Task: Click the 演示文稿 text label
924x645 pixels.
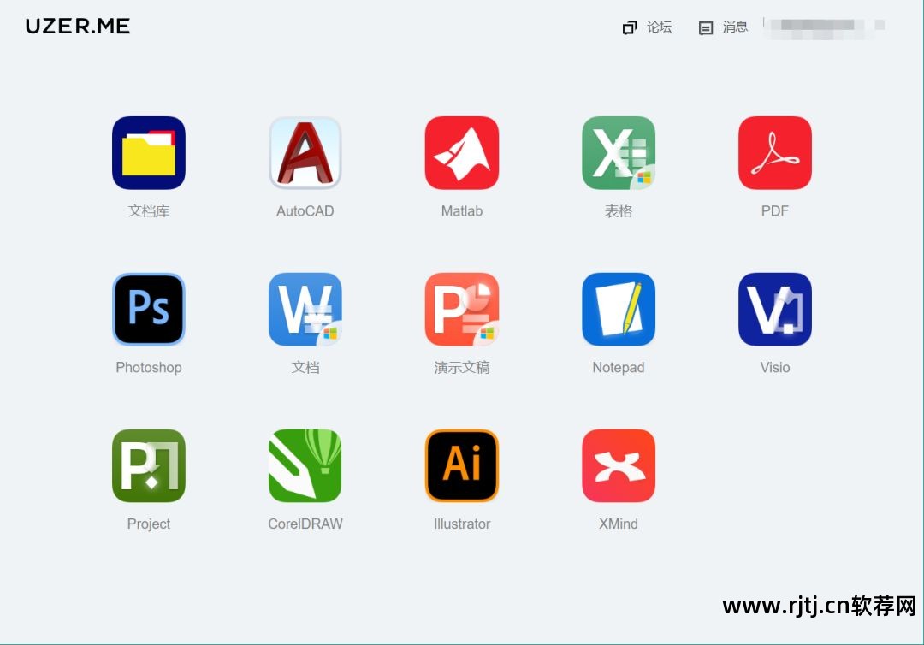Action: (x=462, y=368)
